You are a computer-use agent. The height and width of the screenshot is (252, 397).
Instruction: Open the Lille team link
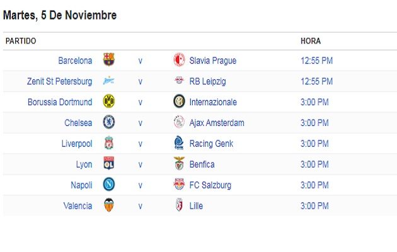point(196,206)
